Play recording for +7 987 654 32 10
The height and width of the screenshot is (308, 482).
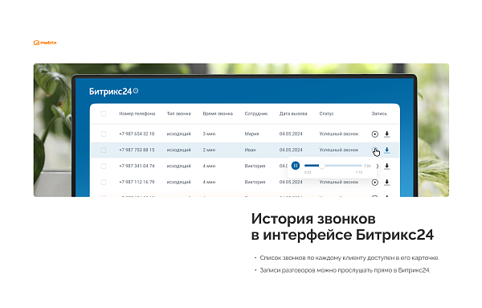[x=374, y=134]
